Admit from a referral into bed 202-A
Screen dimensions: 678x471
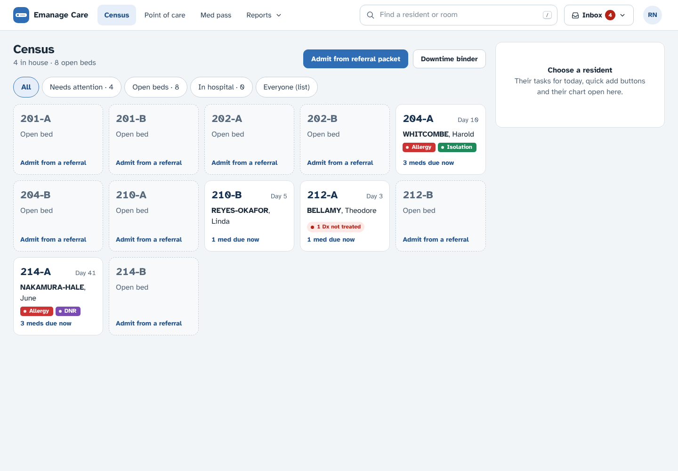tap(244, 162)
